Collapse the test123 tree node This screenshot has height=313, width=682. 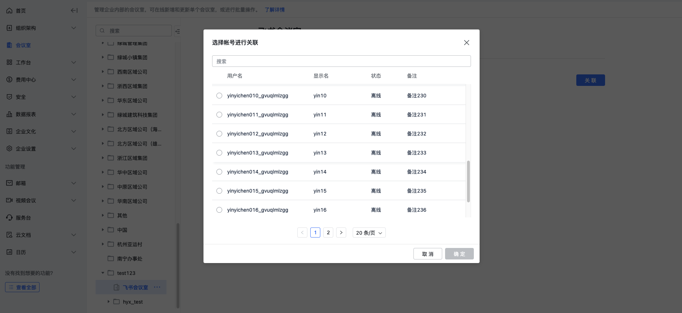102,273
